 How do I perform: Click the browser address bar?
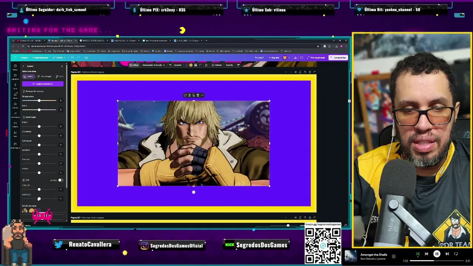tap(174, 46)
